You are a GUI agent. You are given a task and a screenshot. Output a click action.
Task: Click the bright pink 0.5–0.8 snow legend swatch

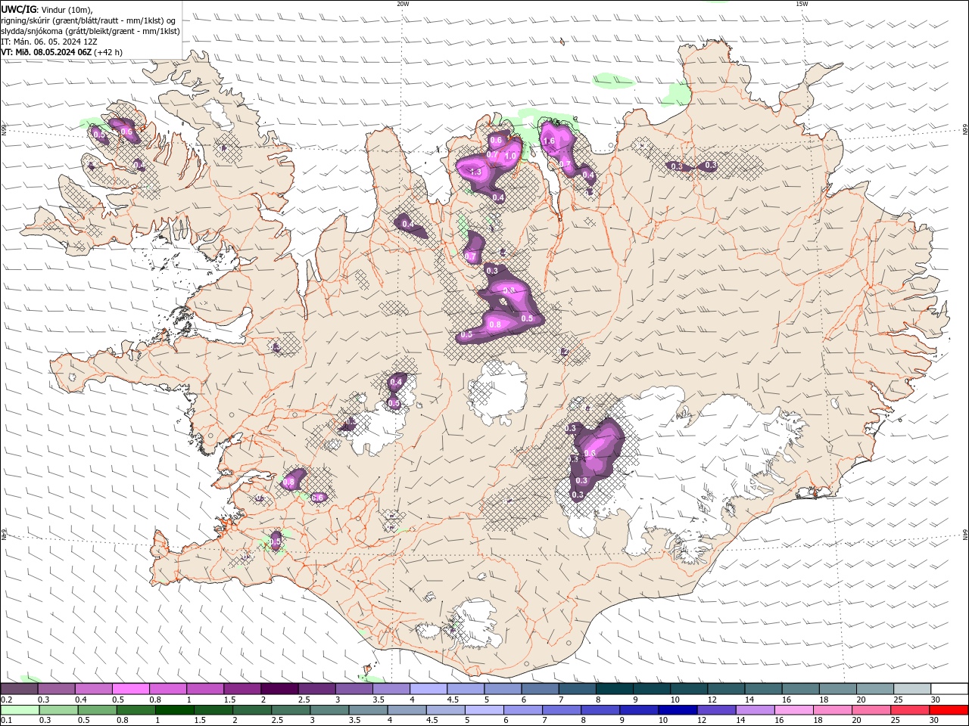pyautogui.click(x=130, y=689)
